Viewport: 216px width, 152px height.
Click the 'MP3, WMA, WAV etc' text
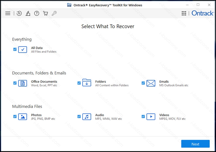[x=109, y=119]
